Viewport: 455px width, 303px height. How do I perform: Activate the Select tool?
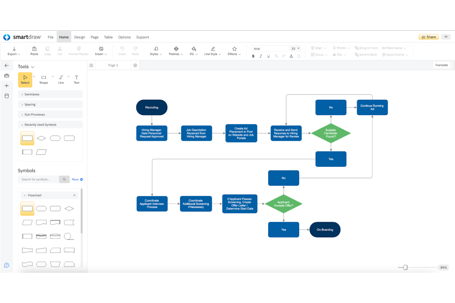pos(25,80)
